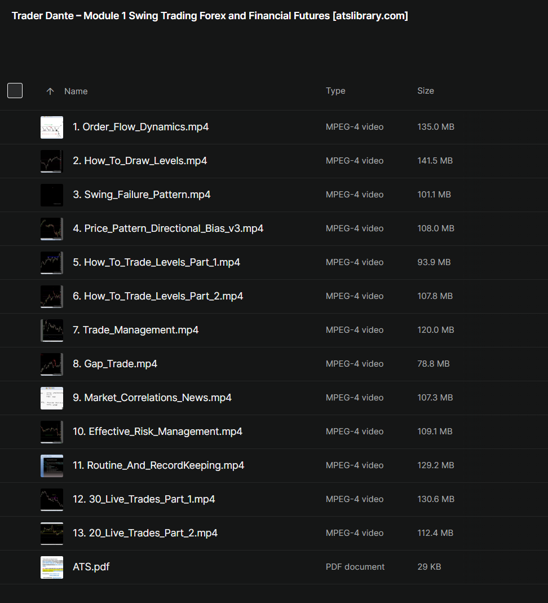
Task: Click the 135.0 MB size value
Action: (436, 127)
